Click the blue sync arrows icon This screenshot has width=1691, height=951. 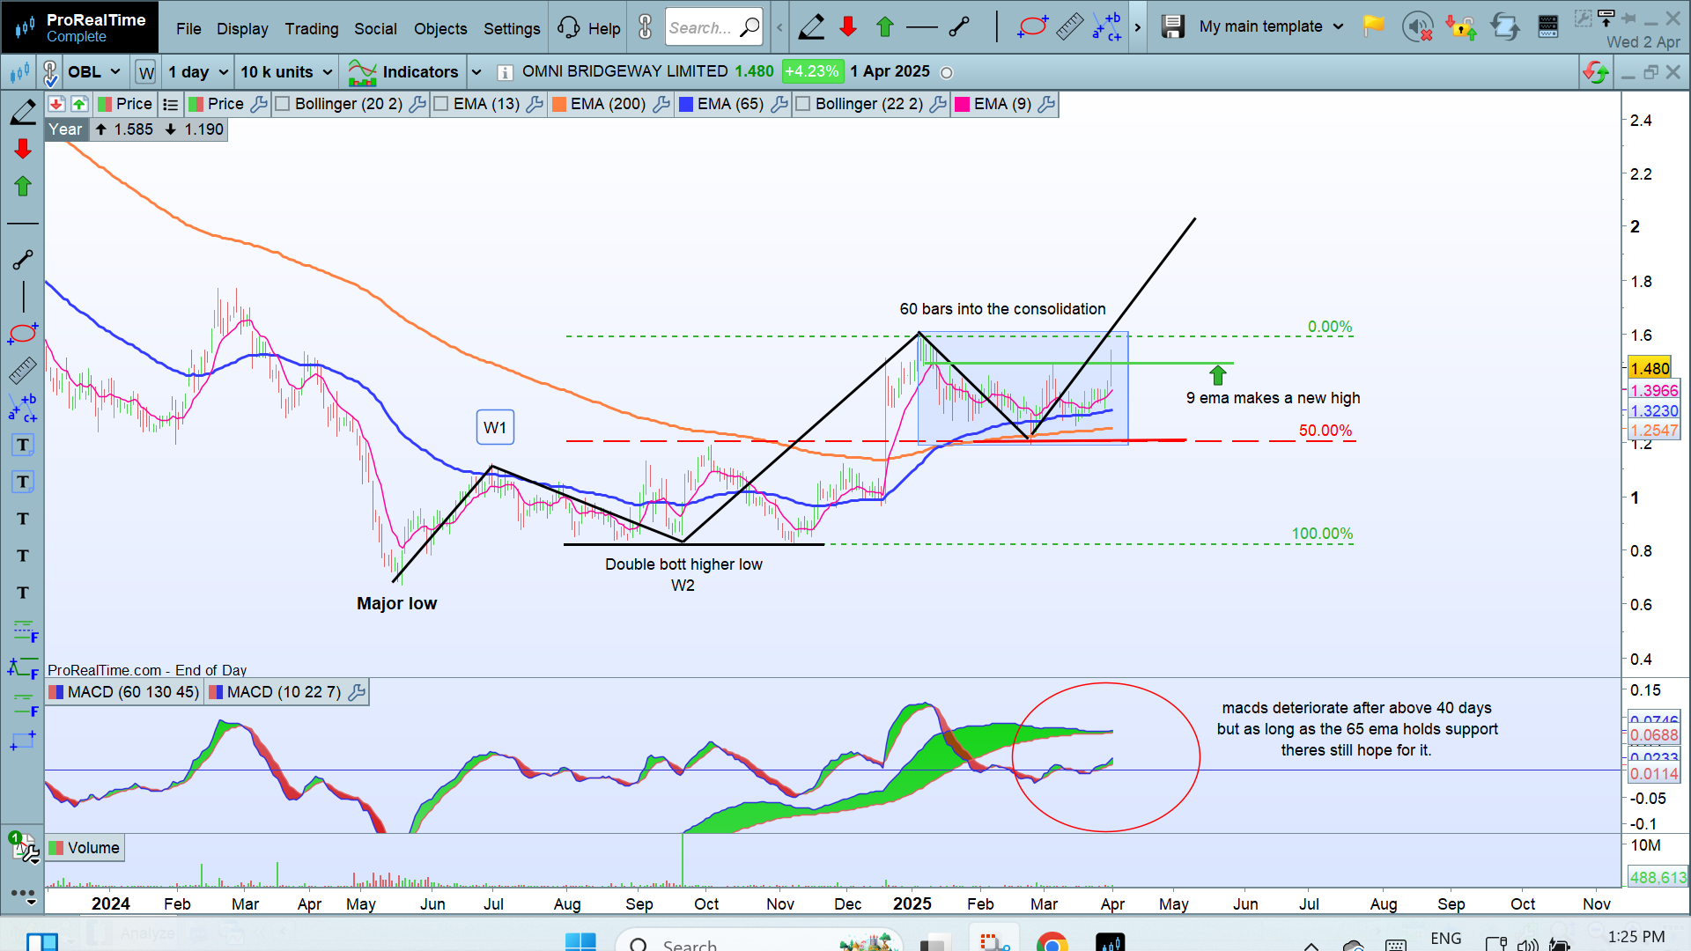click(x=1505, y=27)
